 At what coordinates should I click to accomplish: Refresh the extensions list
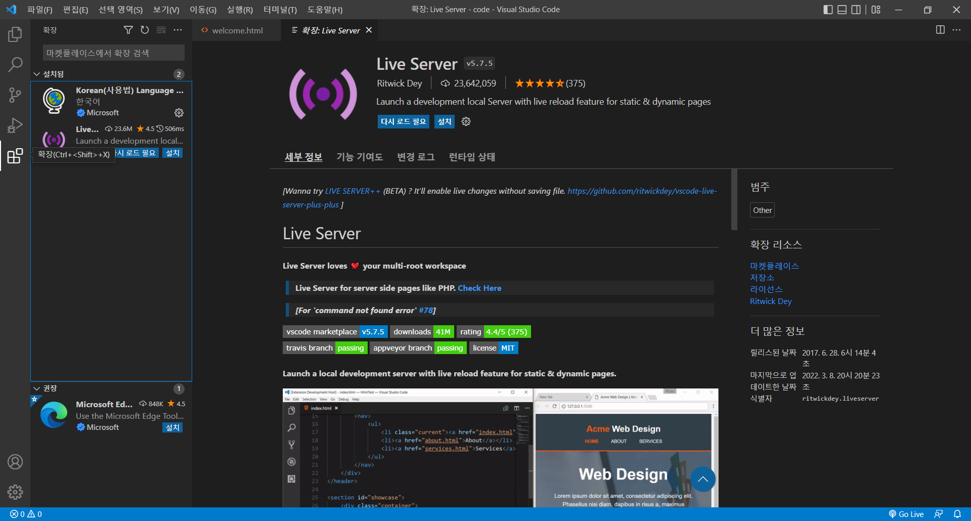[x=145, y=30]
